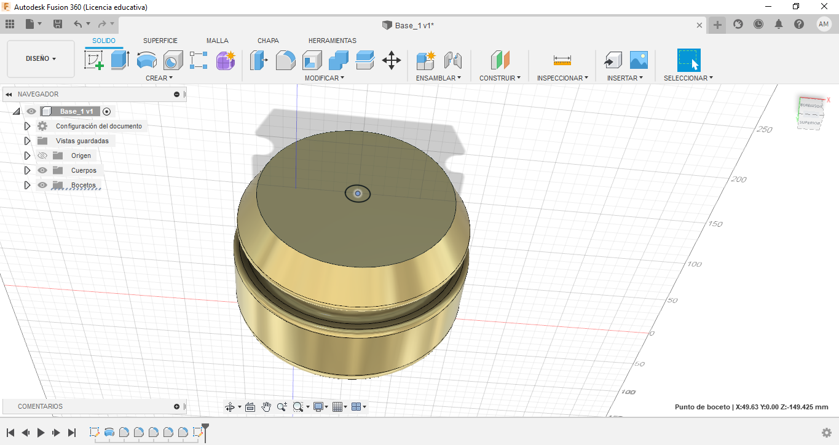Open notifications bell

click(x=779, y=24)
